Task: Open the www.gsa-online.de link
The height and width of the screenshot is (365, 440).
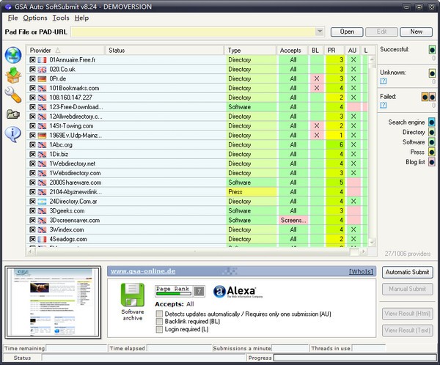Action: pos(142,271)
